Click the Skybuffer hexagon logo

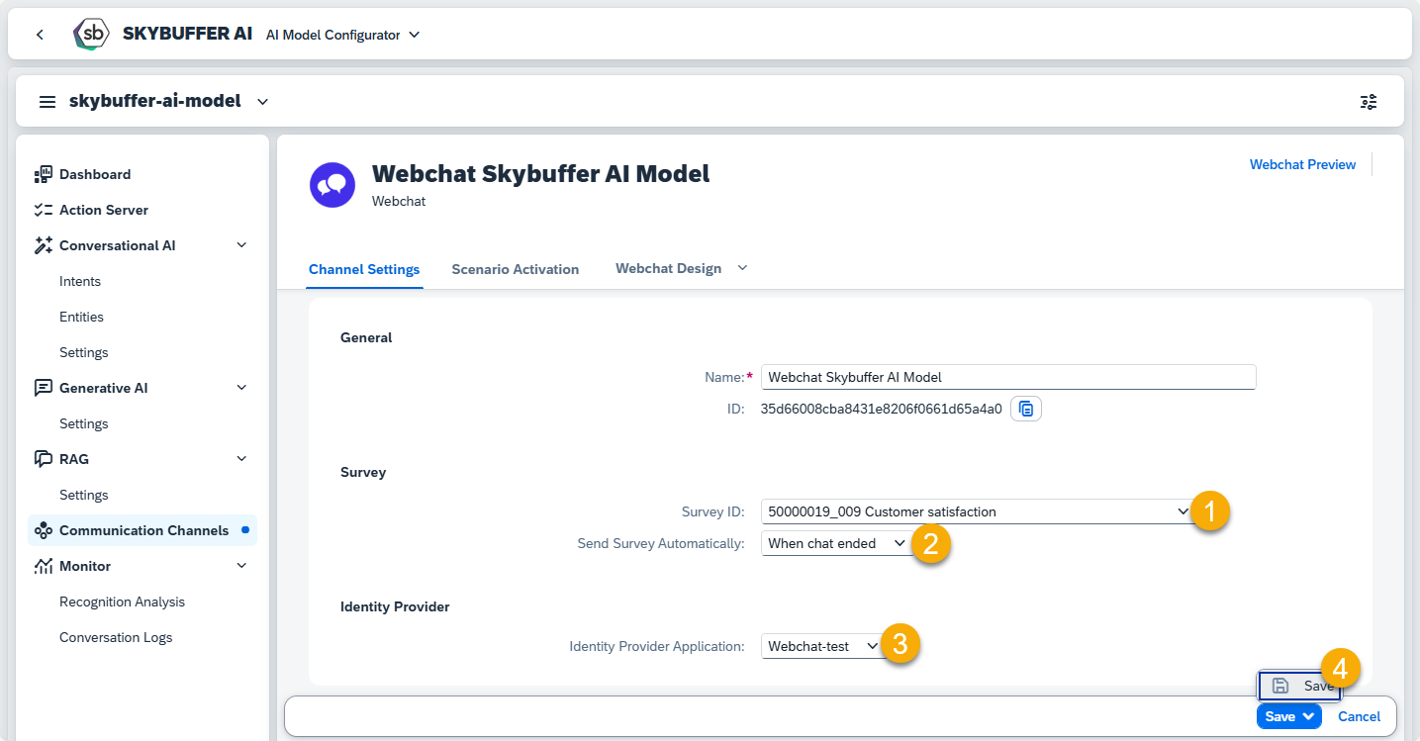92,35
